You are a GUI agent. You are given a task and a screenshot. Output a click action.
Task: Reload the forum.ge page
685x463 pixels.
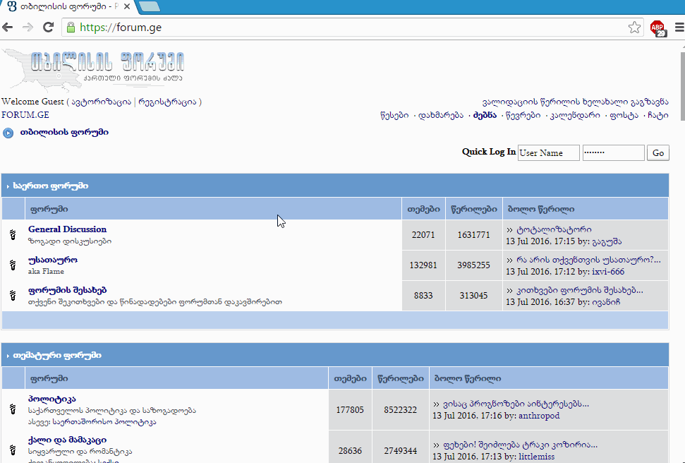click(48, 28)
